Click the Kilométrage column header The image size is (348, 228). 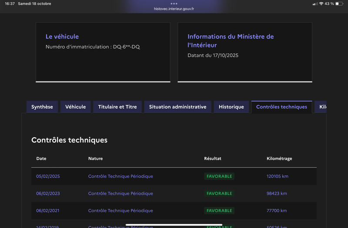point(279,159)
